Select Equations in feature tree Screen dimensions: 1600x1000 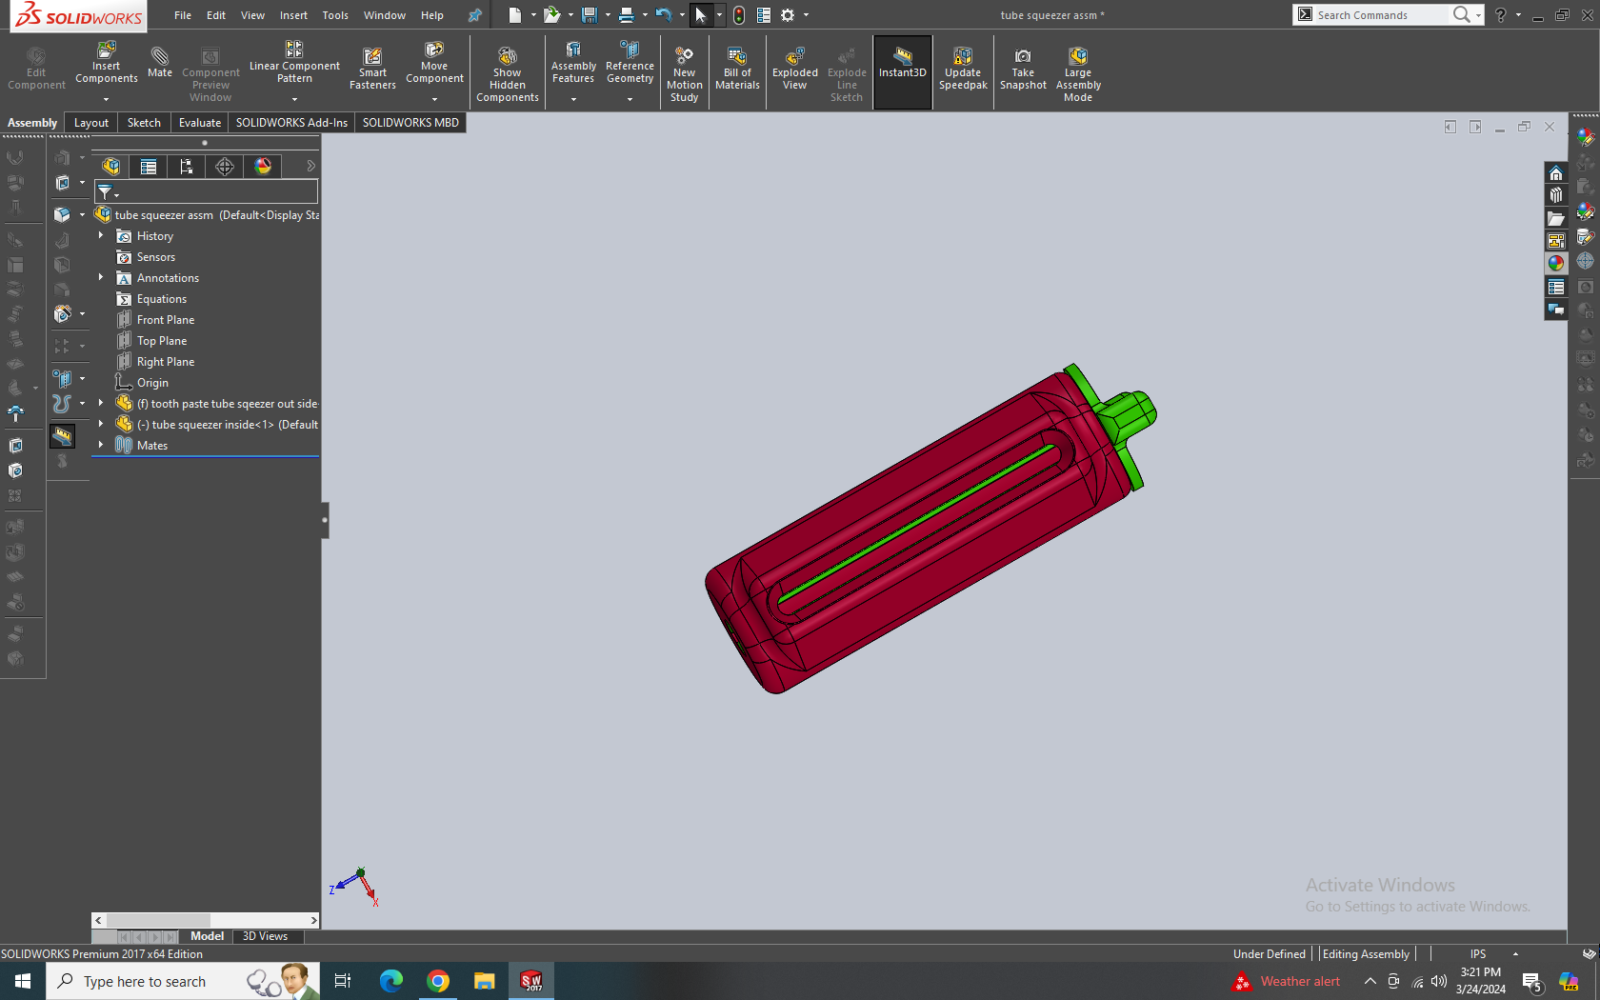click(x=161, y=299)
